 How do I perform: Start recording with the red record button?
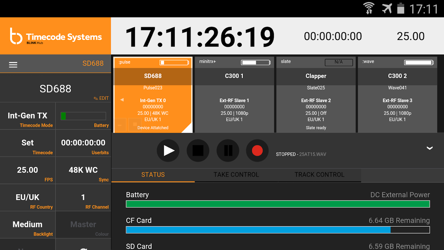tap(257, 151)
